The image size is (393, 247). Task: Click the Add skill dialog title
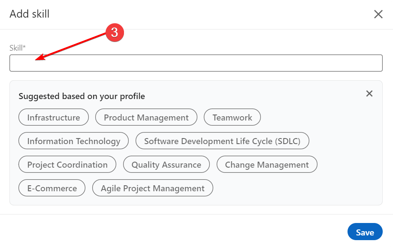coord(30,14)
